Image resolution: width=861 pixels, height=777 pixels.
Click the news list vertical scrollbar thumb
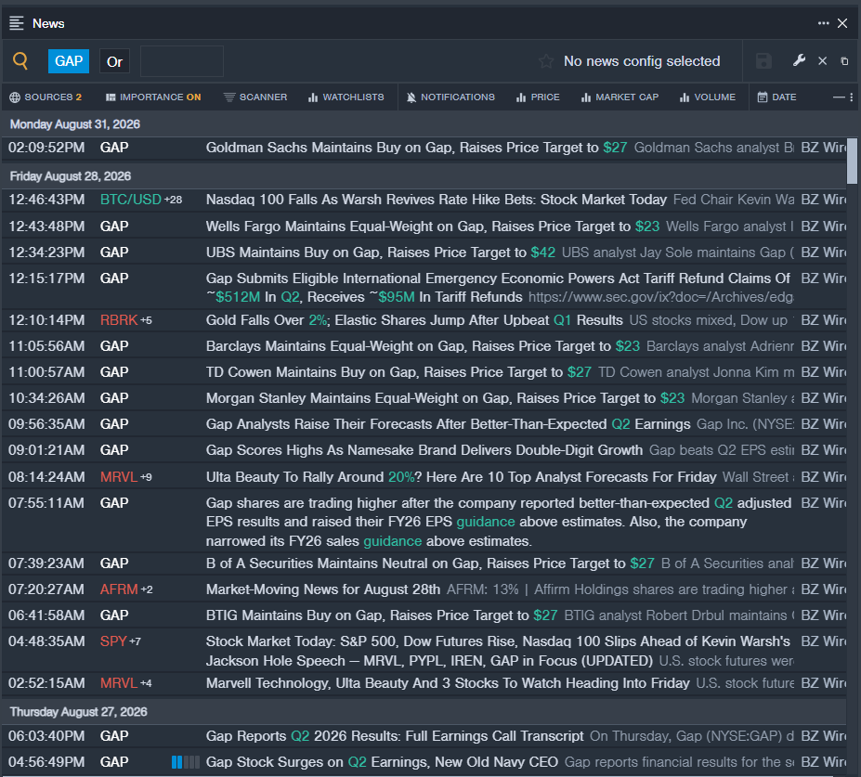click(x=852, y=161)
